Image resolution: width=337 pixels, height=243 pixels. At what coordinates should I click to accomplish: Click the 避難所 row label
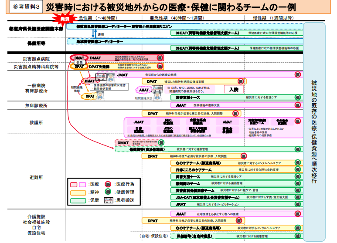point(36,177)
